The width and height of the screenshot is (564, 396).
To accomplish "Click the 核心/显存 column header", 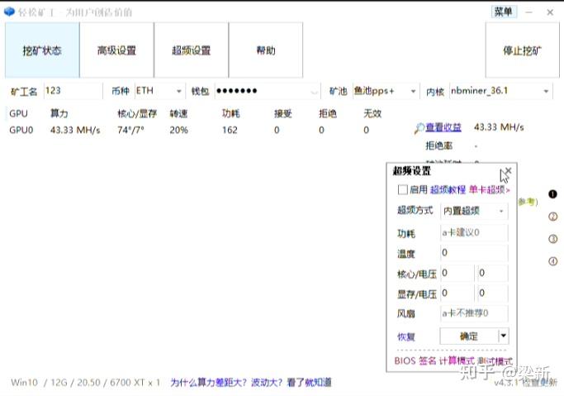I will coord(137,114).
